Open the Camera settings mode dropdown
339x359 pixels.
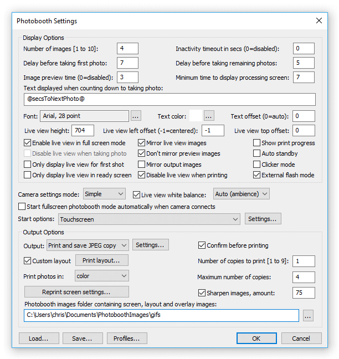point(105,194)
